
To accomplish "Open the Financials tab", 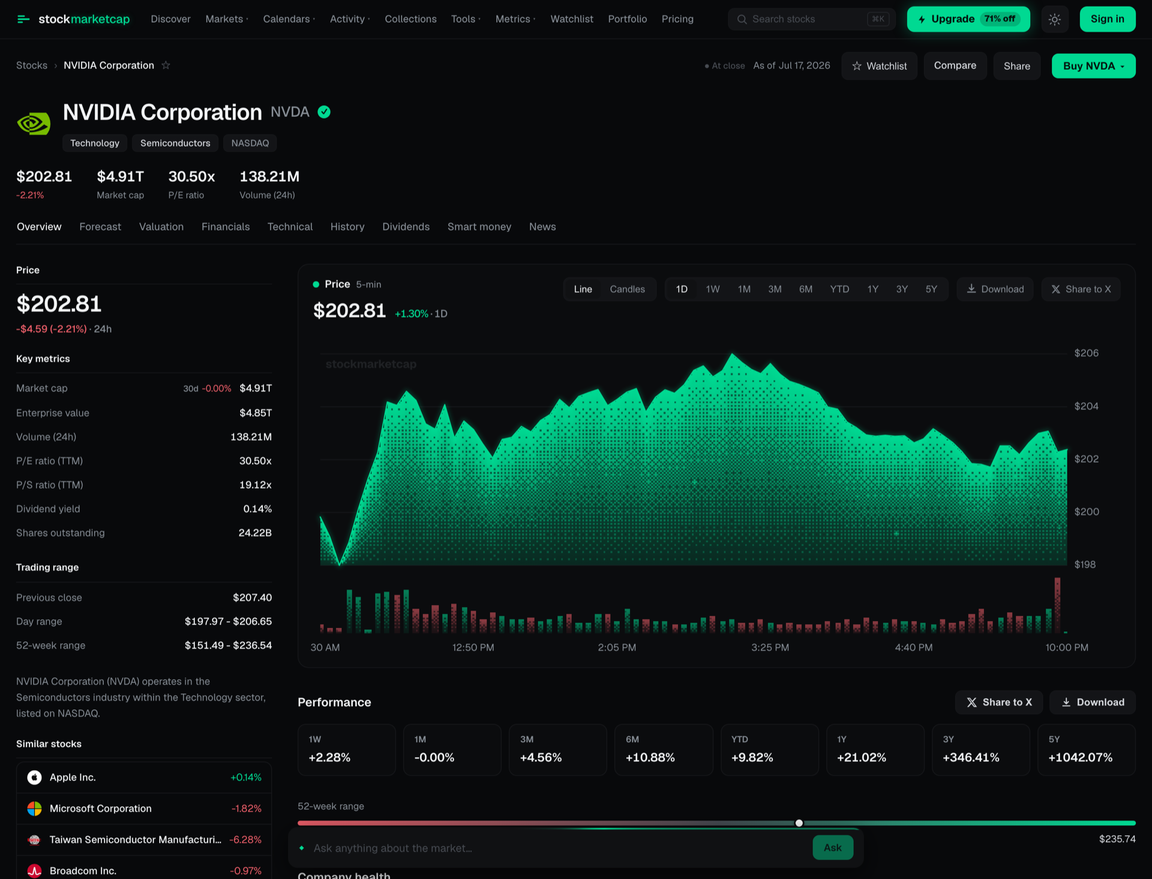I will tap(226, 227).
